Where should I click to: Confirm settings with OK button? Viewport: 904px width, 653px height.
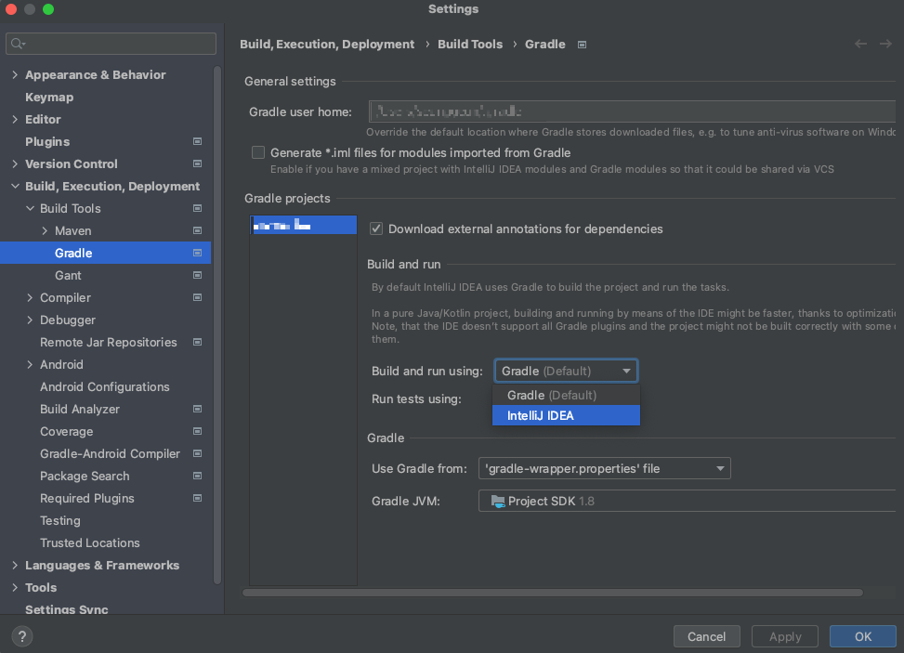862,636
